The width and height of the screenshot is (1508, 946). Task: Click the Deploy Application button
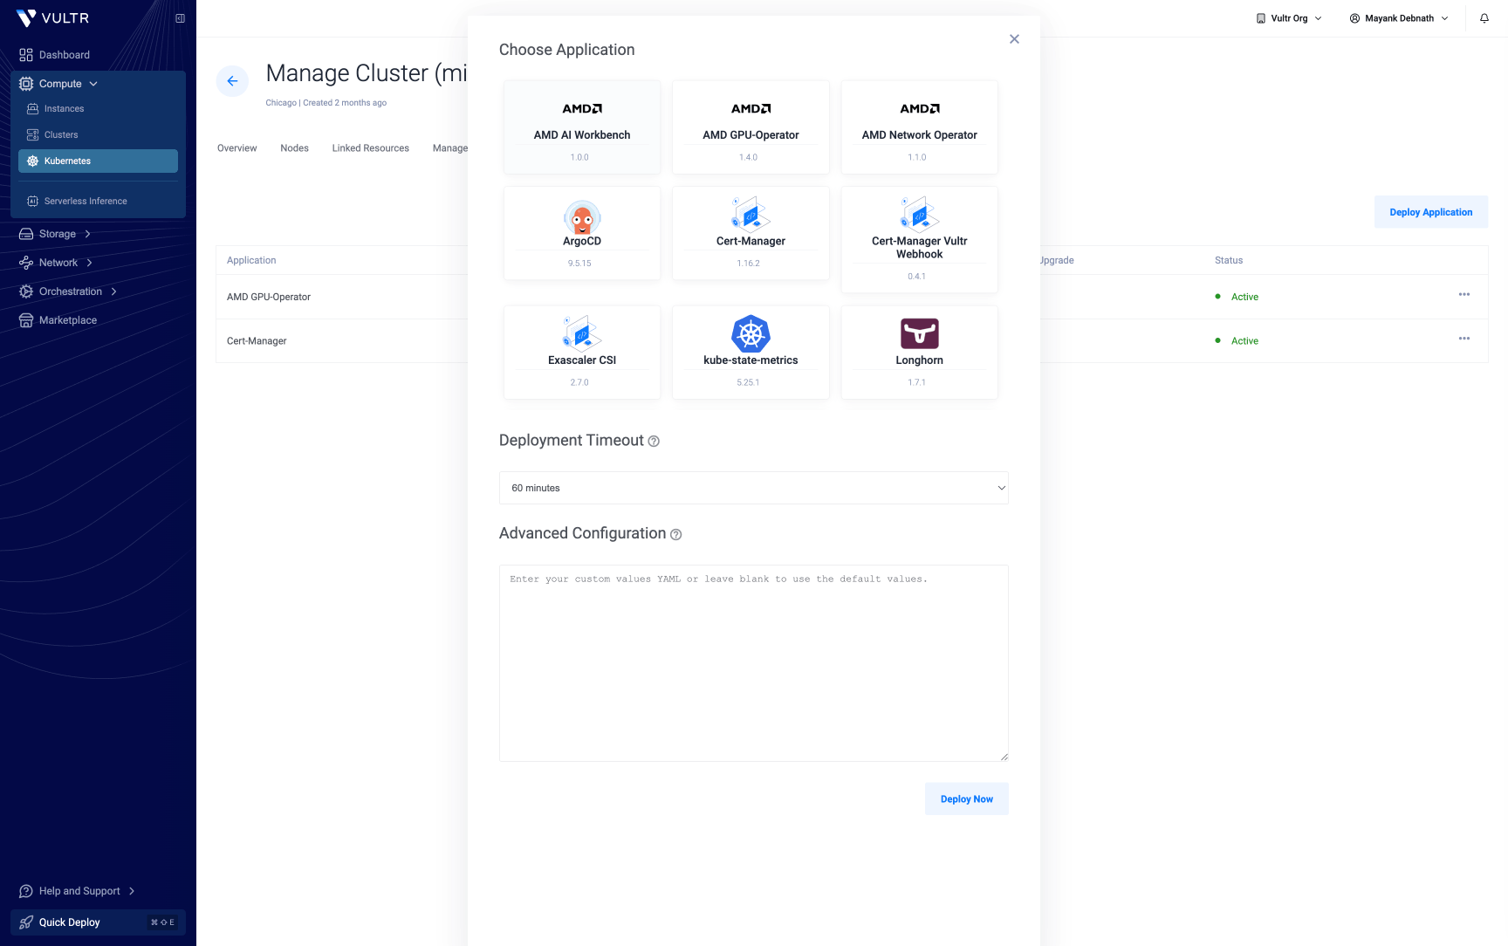(1431, 212)
